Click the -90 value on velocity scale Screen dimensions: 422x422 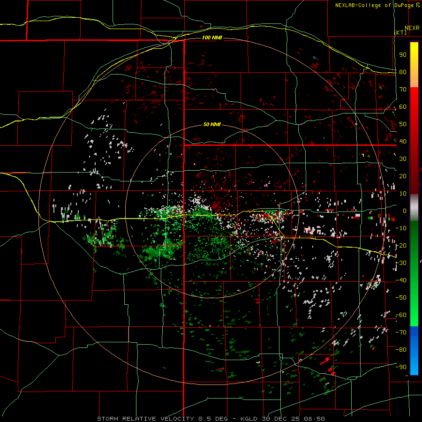[401, 367]
